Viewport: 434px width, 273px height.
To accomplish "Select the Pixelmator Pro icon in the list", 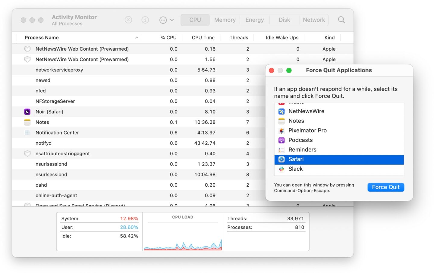I will [x=281, y=130].
